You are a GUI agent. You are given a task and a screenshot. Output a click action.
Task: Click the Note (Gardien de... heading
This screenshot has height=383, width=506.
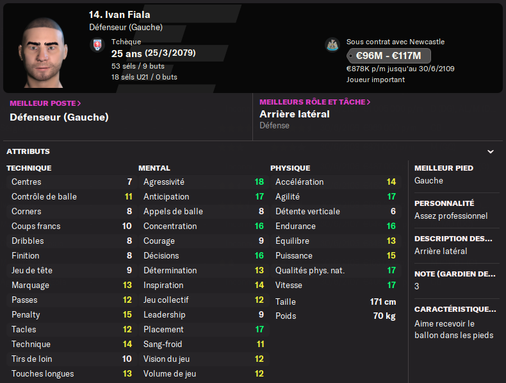click(x=455, y=274)
